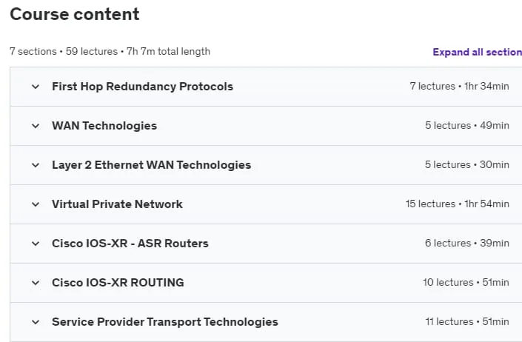Expand First Hop Redundancy Protocols chevron
Image resolution: width=522 pixels, height=342 pixels.
(36, 87)
